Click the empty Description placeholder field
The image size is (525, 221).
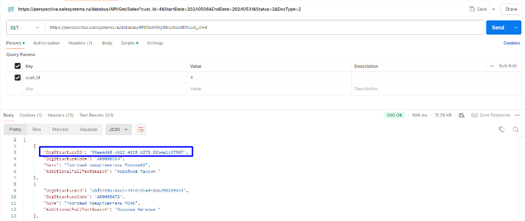[x=436, y=89]
